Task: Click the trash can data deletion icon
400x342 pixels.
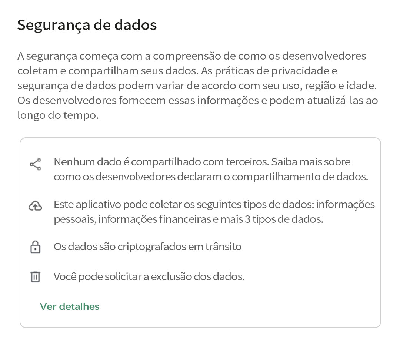Action: (x=35, y=277)
